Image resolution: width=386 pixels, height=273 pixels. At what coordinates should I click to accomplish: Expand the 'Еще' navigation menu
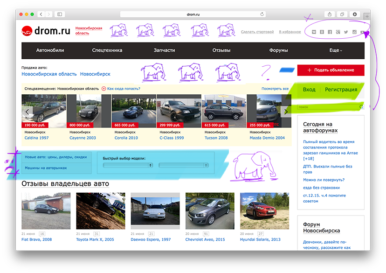(x=336, y=50)
